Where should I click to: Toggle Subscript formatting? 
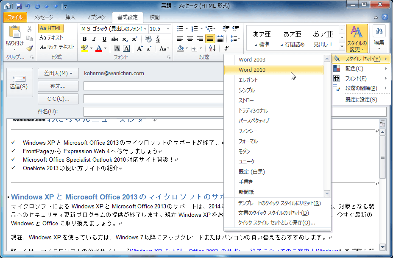[x=125, y=39]
